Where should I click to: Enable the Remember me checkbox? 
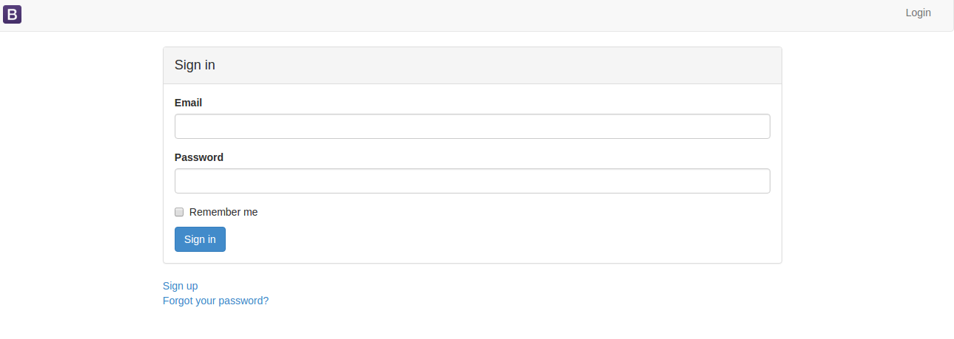[179, 212]
